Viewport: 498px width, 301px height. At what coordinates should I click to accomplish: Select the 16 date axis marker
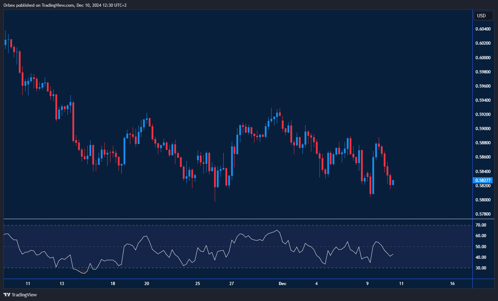(x=452, y=284)
